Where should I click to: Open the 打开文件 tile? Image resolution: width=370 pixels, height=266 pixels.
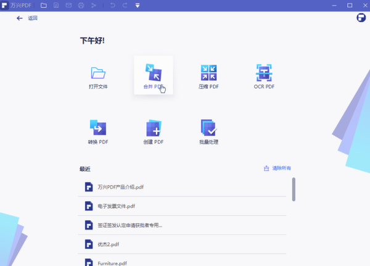98,78
